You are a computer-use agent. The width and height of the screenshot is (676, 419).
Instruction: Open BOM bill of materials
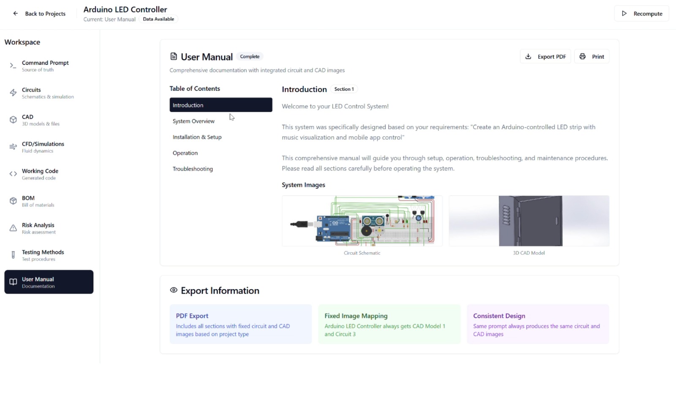(49, 201)
